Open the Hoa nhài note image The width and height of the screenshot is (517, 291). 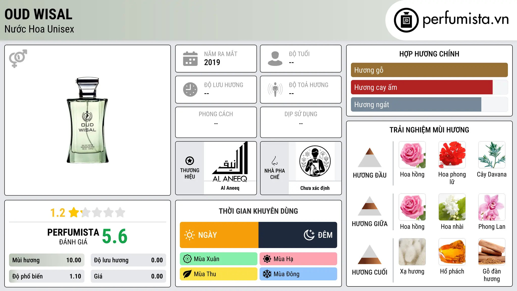point(452,207)
